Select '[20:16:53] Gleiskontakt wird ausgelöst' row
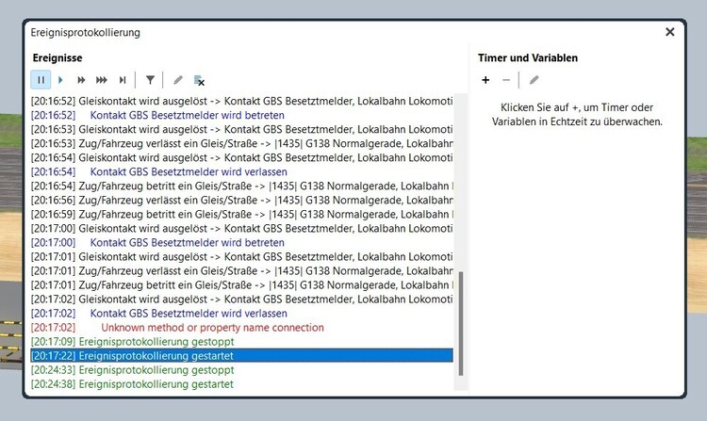This screenshot has width=707, height=421. pos(241,129)
